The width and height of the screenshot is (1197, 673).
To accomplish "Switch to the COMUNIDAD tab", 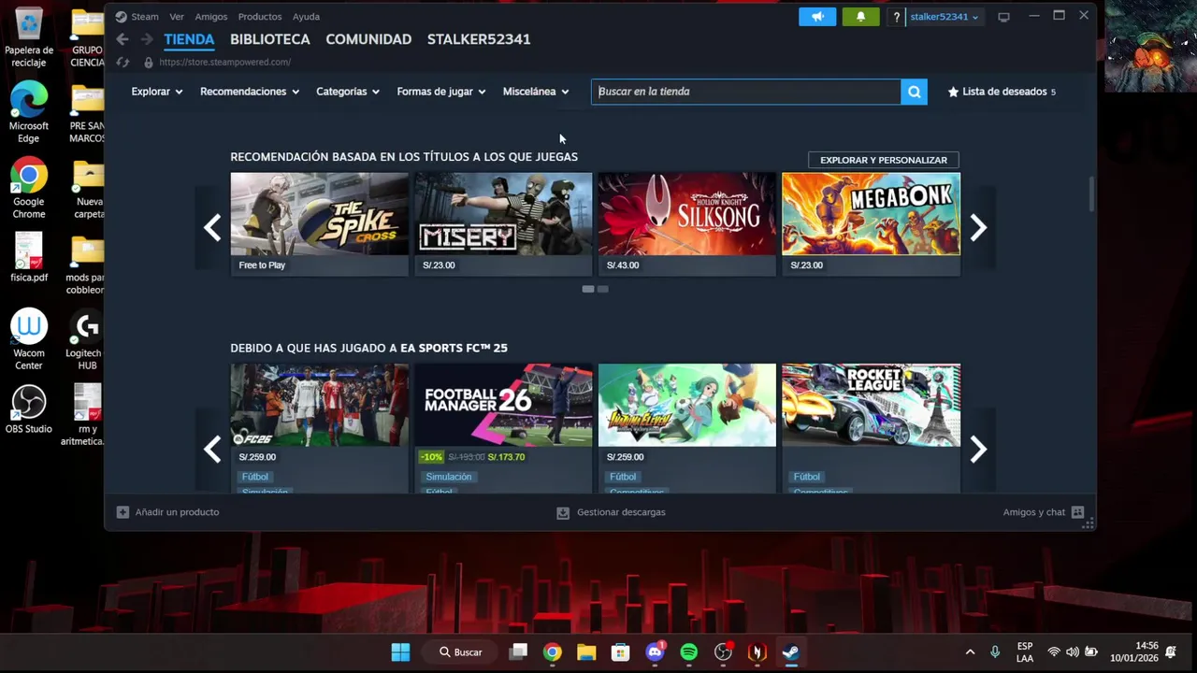I will pyautogui.click(x=368, y=39).
